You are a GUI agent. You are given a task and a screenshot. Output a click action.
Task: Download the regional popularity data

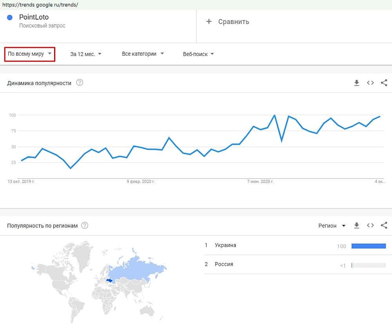(x=357, y=225)
